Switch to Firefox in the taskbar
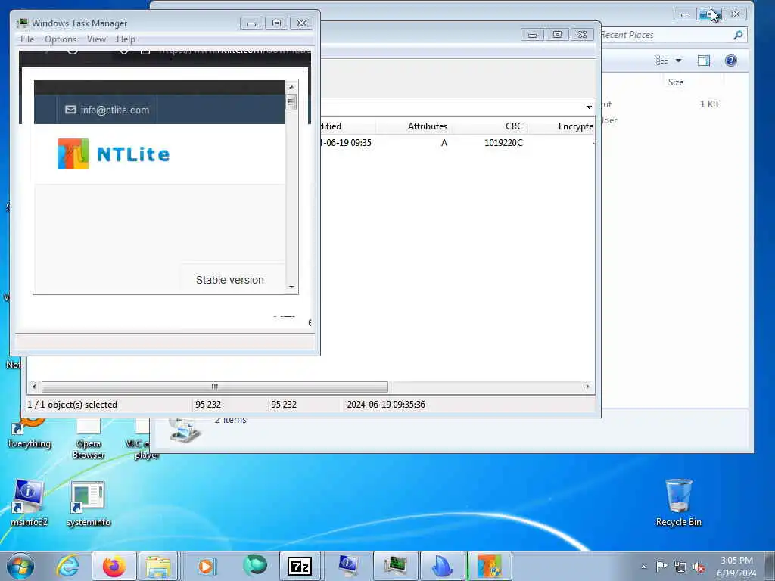Viewport: 775px width, 581px height. (114, 566)
